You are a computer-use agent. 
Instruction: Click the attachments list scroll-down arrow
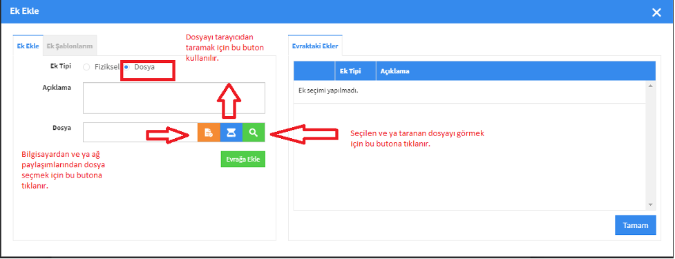[x=650, y=205]
